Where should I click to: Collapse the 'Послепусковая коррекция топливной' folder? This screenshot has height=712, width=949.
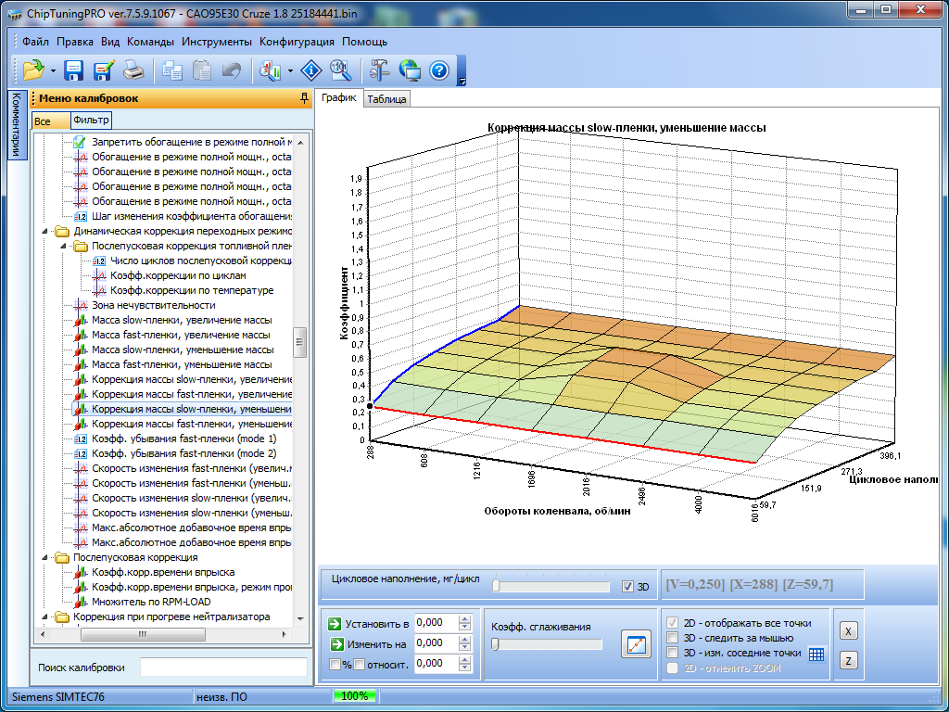(x=64, y=246)
